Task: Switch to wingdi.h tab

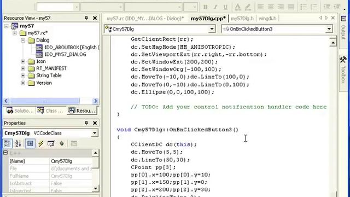Action: [x=267, y=19]
